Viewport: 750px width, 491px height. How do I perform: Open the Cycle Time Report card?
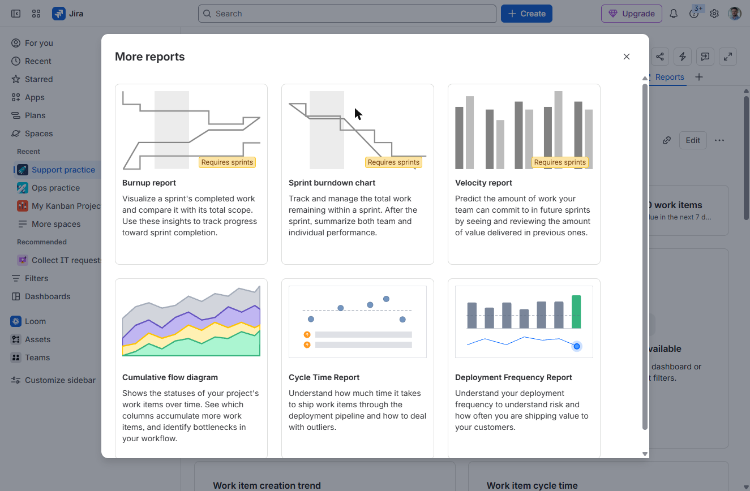358,368
